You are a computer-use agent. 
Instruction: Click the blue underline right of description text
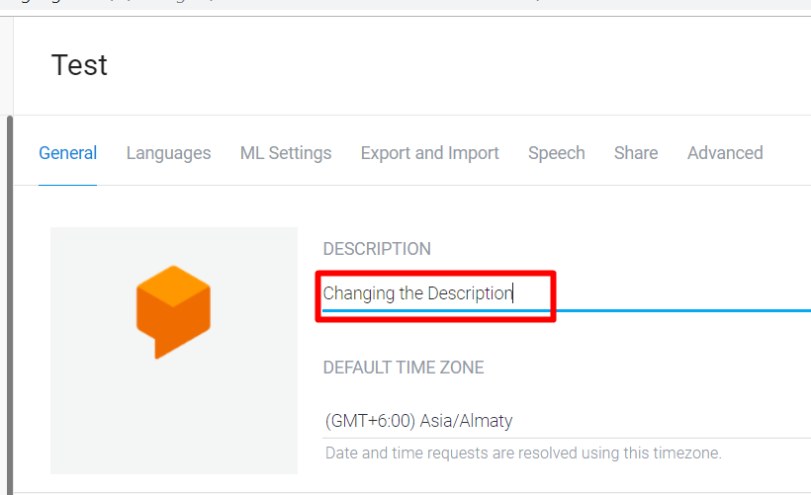coord(682,310)
